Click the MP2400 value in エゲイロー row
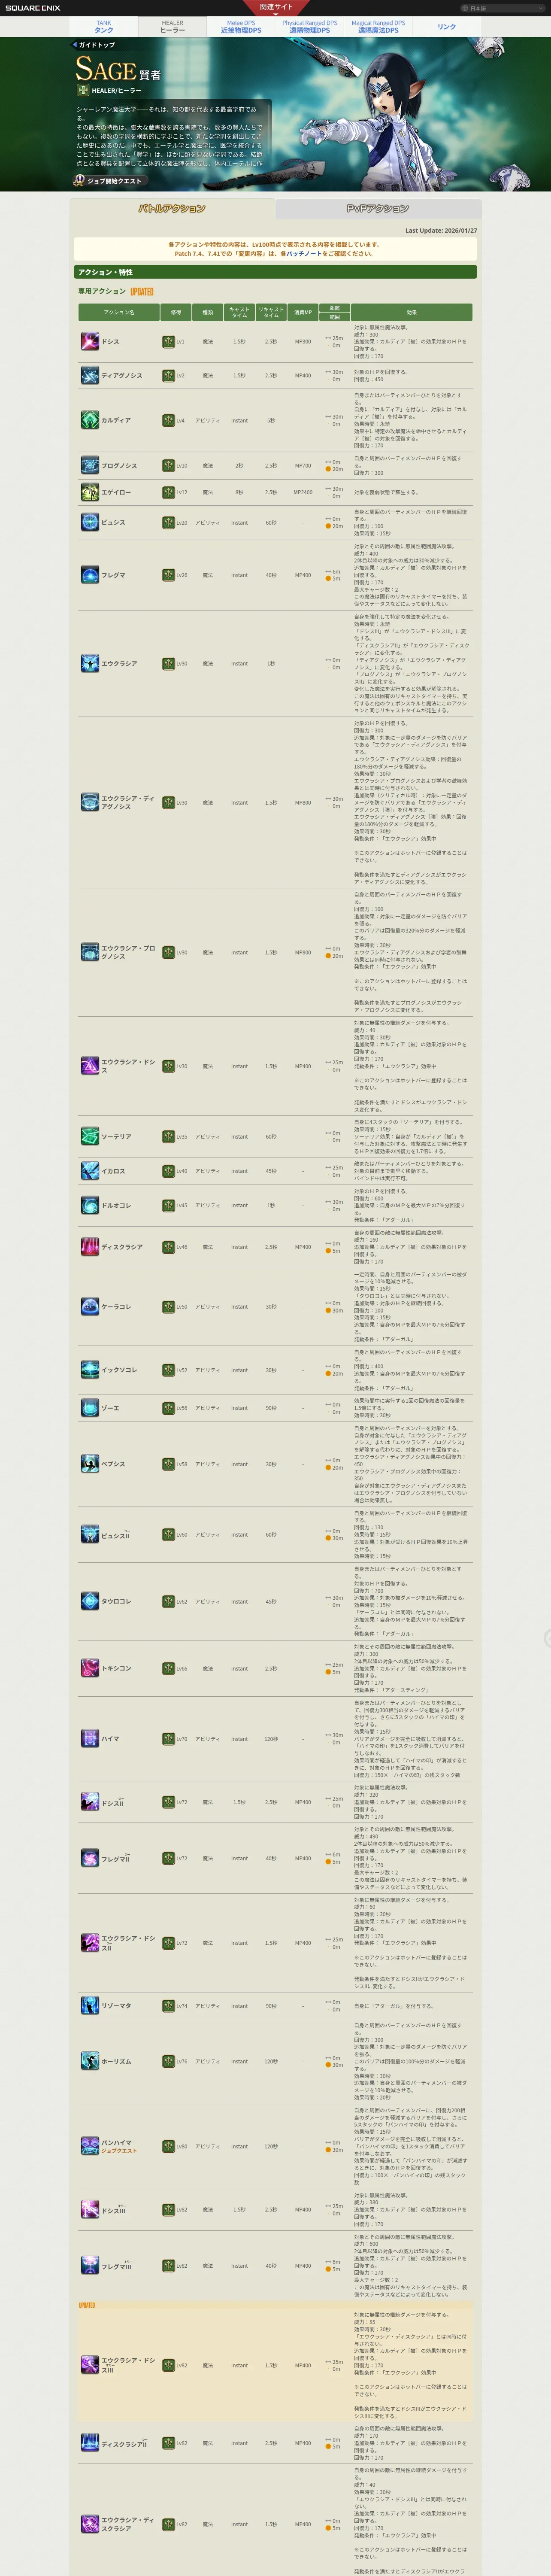Screen dimensions: 551x2576 303,492
